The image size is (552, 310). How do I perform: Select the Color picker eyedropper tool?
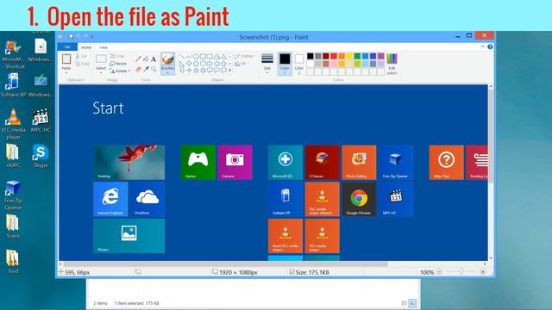(x=146, y=69)
